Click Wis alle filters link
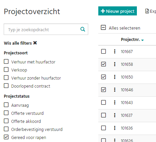 18,43
